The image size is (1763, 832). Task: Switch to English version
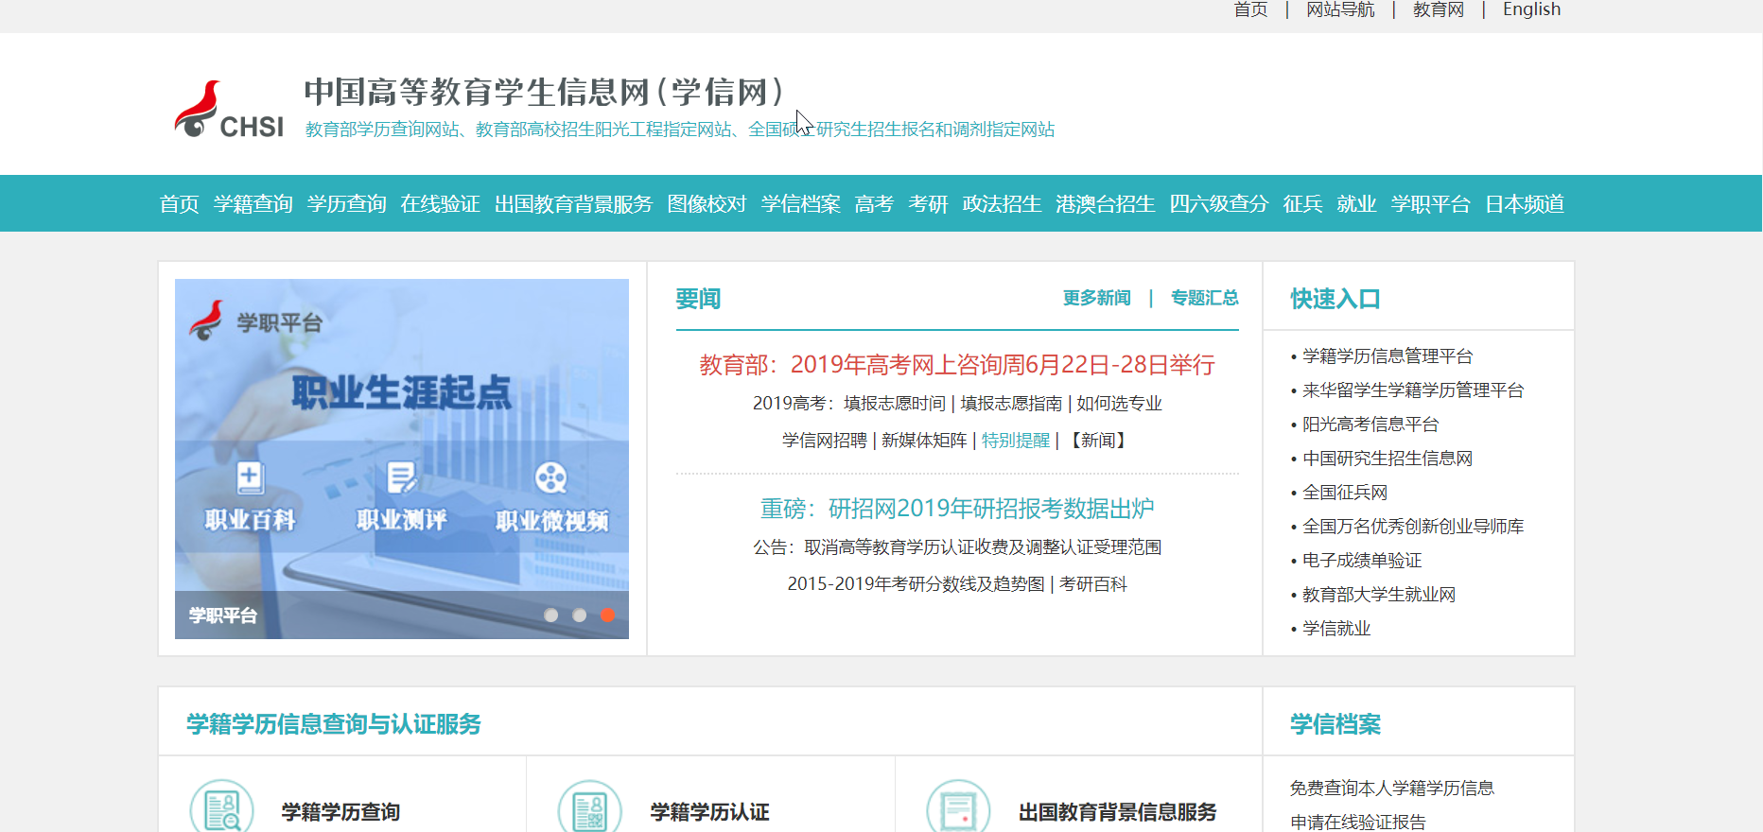(1531, 9)
